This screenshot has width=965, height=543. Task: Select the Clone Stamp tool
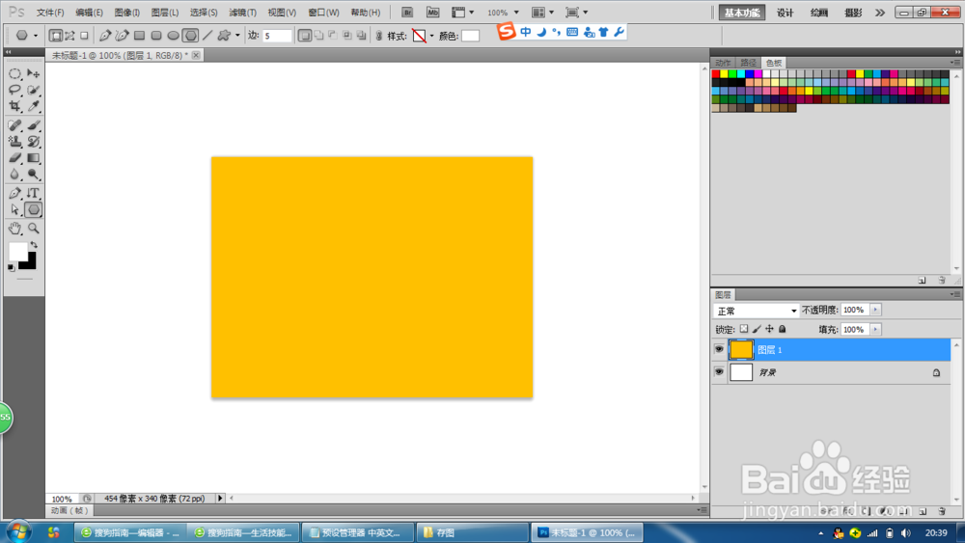click(14, 142)
